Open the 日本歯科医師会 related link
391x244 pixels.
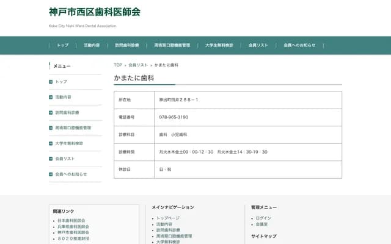click(71, 220)
